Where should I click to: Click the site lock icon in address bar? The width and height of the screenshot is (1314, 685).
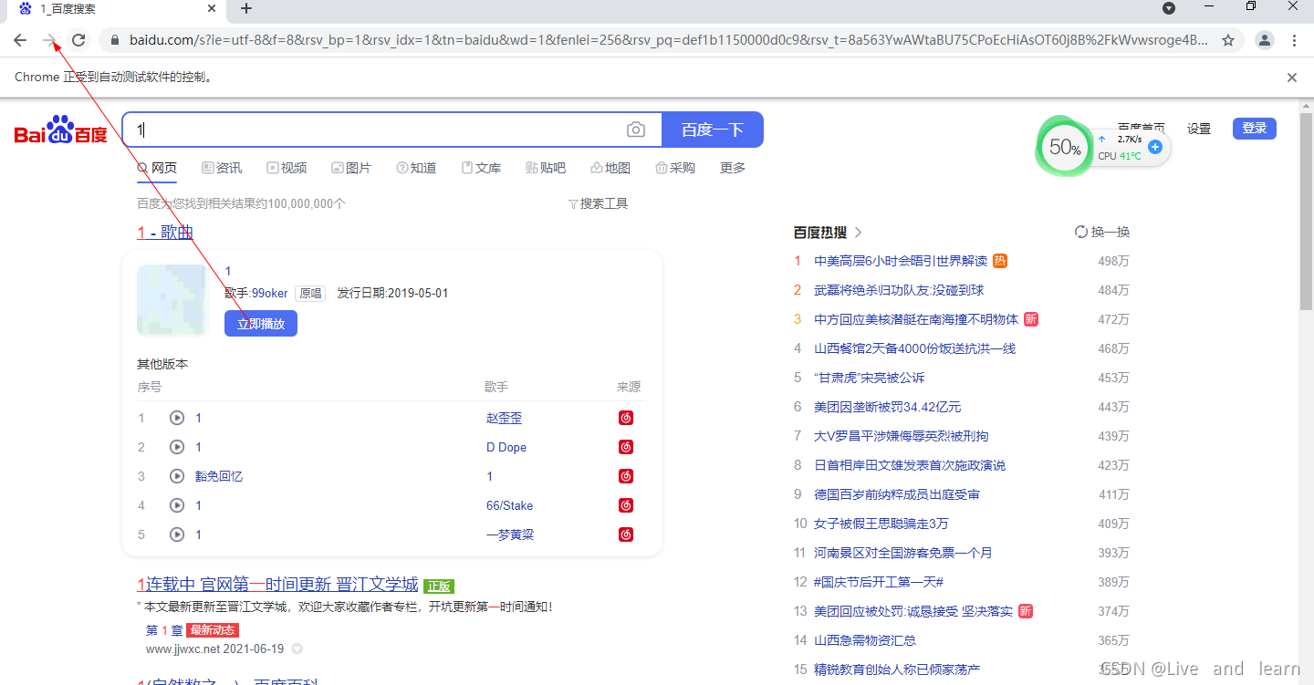coord(115,40)
